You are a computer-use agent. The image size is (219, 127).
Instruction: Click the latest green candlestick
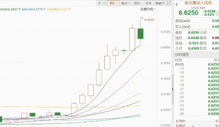(140, 34)
